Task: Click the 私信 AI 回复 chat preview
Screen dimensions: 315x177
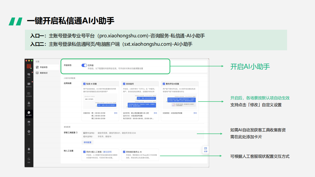Action: (x=100, y=101)
